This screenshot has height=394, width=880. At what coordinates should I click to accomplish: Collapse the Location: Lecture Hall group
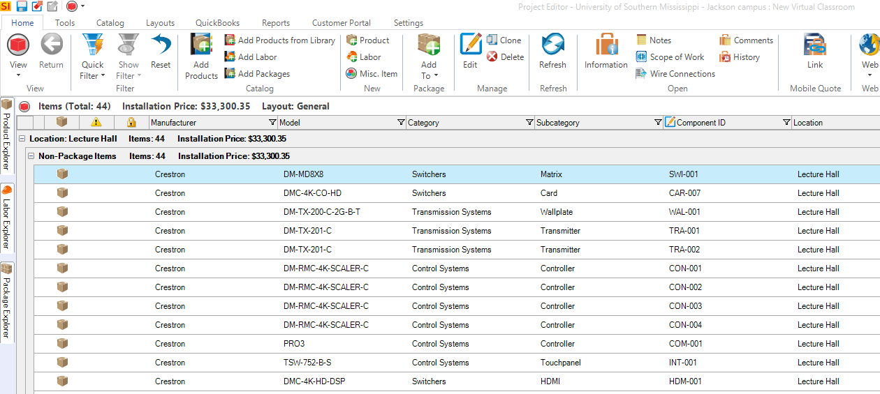coord(22,139)
